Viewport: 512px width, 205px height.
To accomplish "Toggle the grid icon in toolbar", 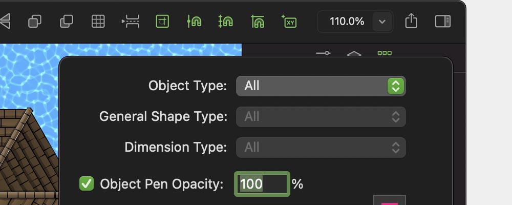I will click(x=98, y=21).
